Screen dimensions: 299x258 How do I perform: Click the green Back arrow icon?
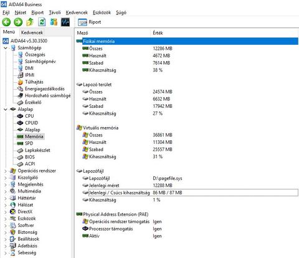pyautogui.click(x=6, y=22)
